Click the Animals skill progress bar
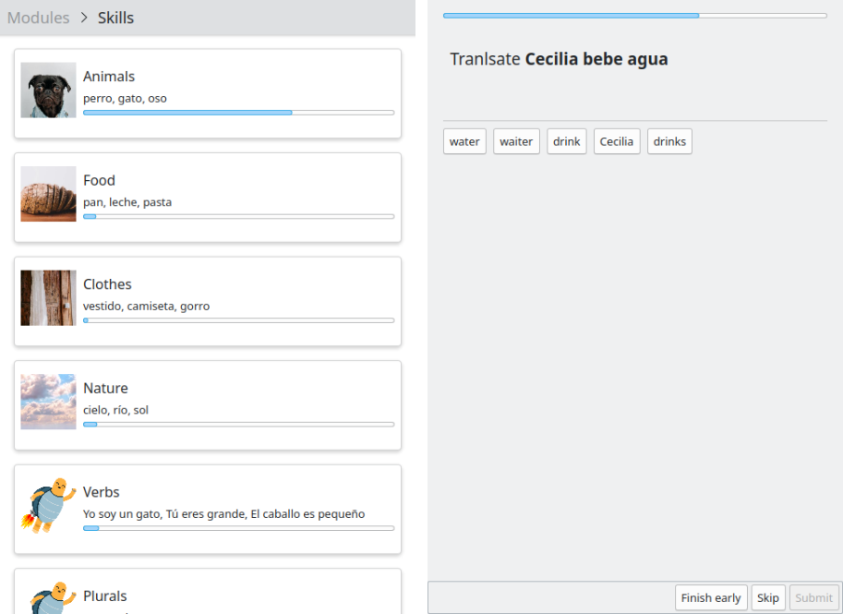This screenshot has height=614, width=843. (x=238, y=113)
